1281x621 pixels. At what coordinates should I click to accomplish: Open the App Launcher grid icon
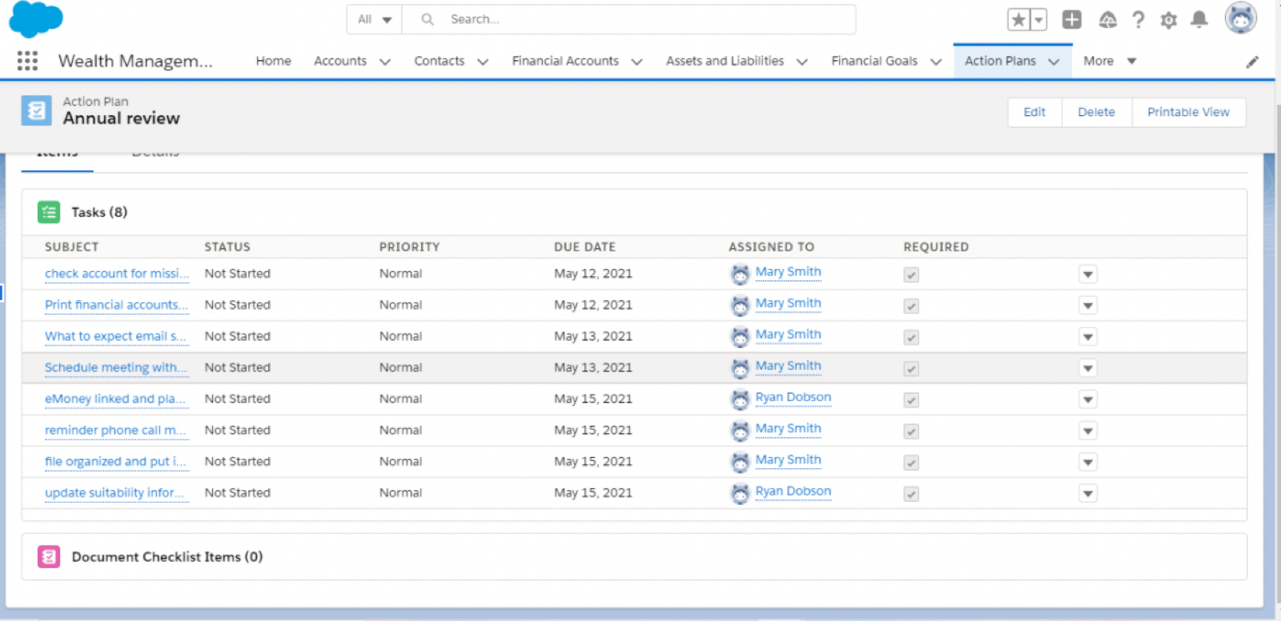pos(27,61)
